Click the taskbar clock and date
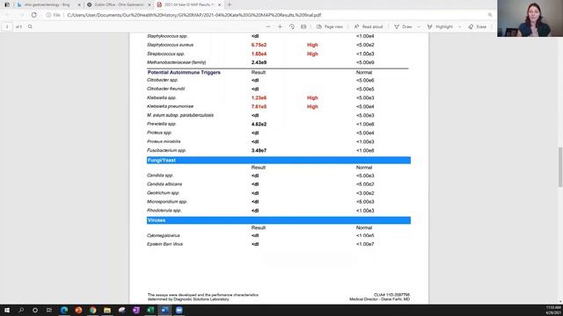The height and width of the screenshot is (316, 563). coord(553,310)
